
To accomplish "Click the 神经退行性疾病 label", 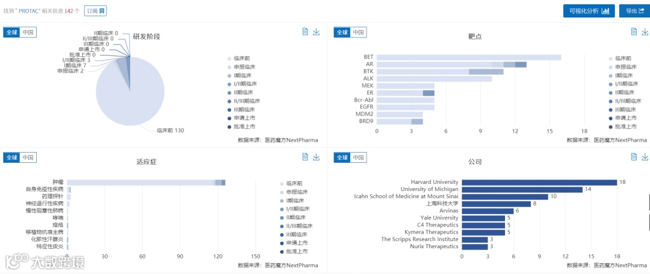I will pyautogui.click(x=45, y=204).
